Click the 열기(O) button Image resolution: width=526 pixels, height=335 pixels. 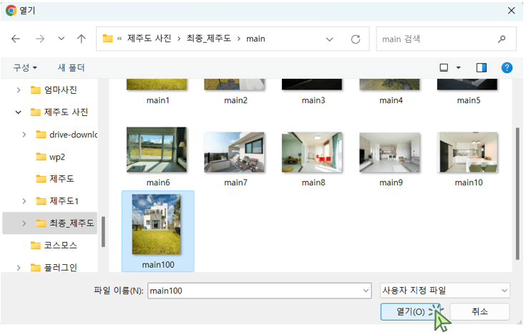(410, 312)
